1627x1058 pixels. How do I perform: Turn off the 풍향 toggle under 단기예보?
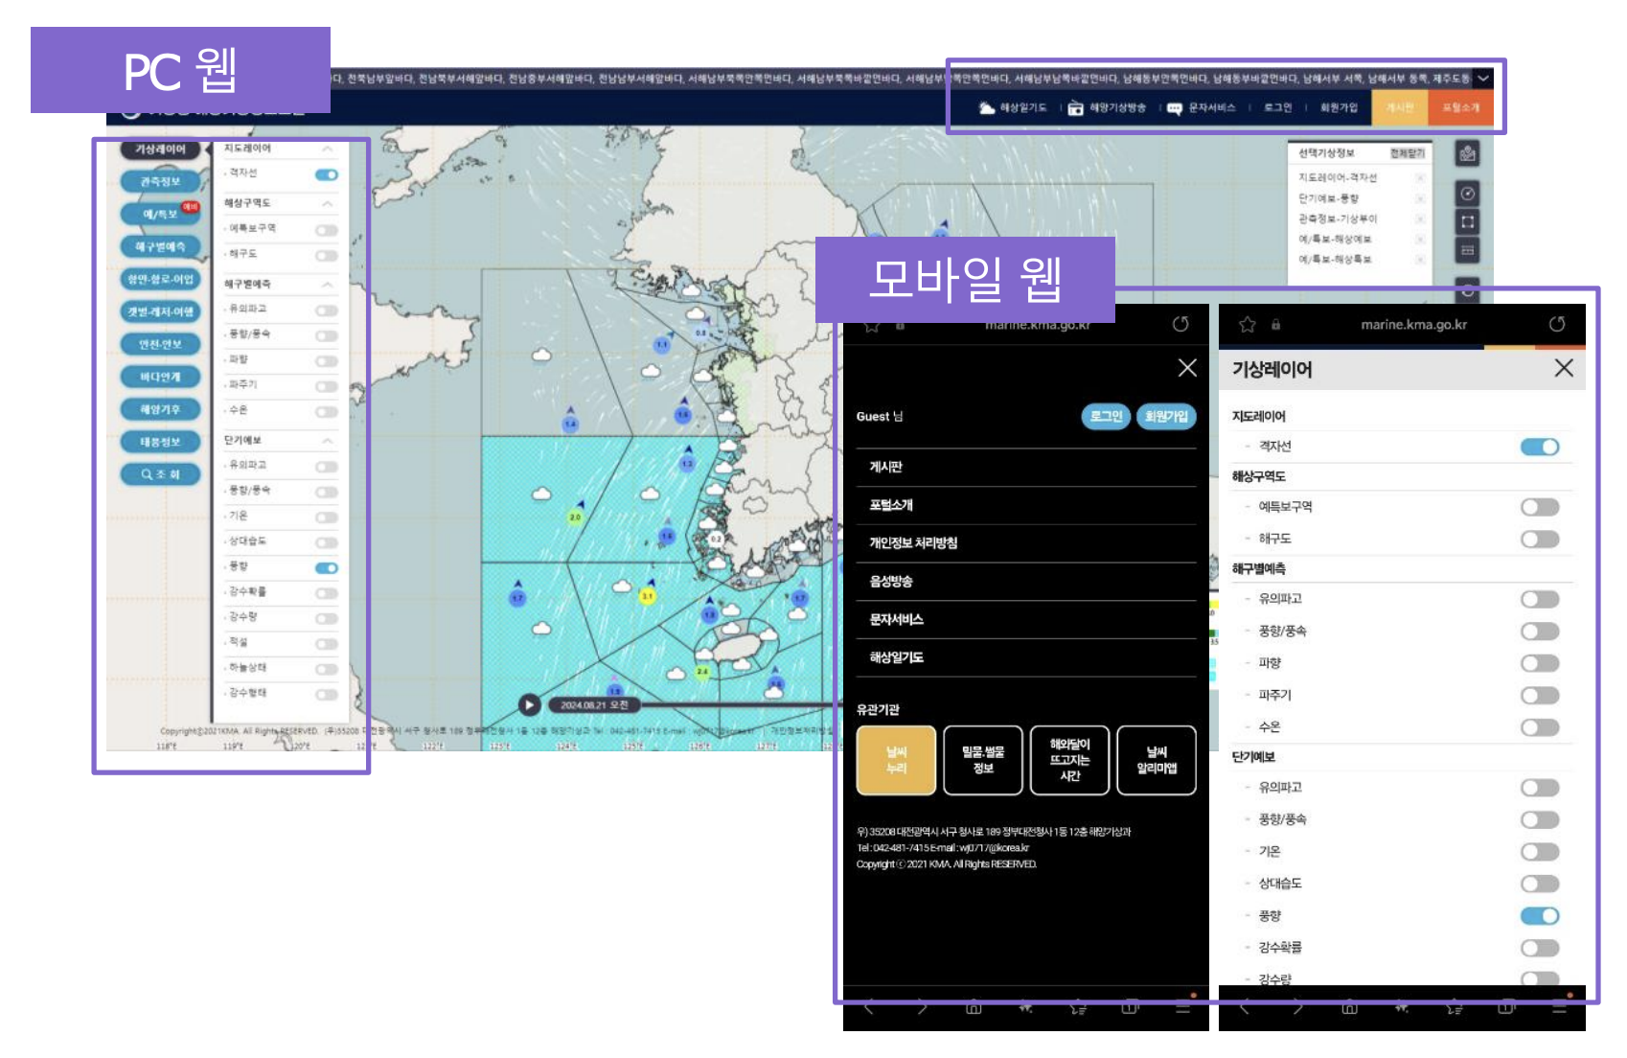326,567
